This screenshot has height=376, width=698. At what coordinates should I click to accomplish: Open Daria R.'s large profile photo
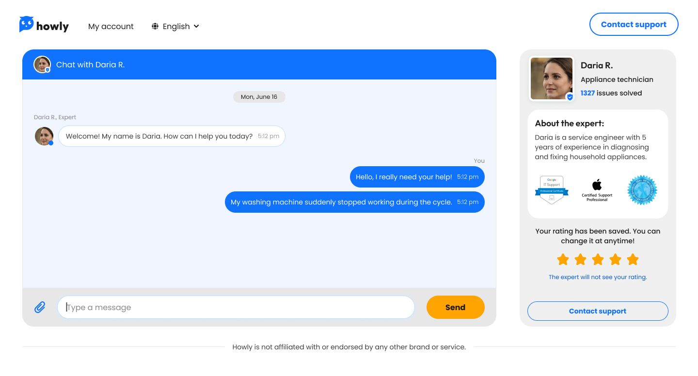point(551,78)
